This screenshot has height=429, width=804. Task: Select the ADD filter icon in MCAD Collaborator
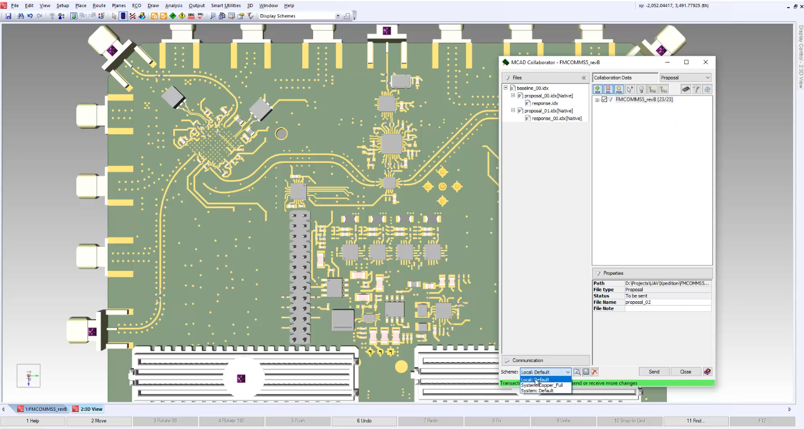tap(597, 89)
